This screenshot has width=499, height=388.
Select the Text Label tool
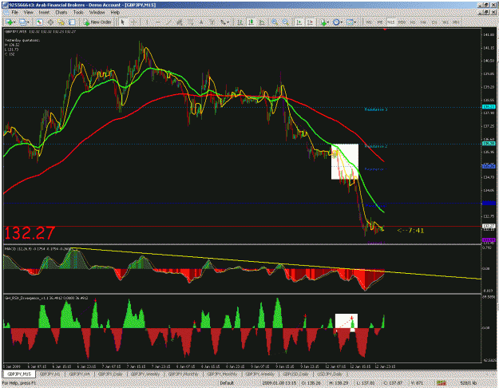[x=212, y=22]
